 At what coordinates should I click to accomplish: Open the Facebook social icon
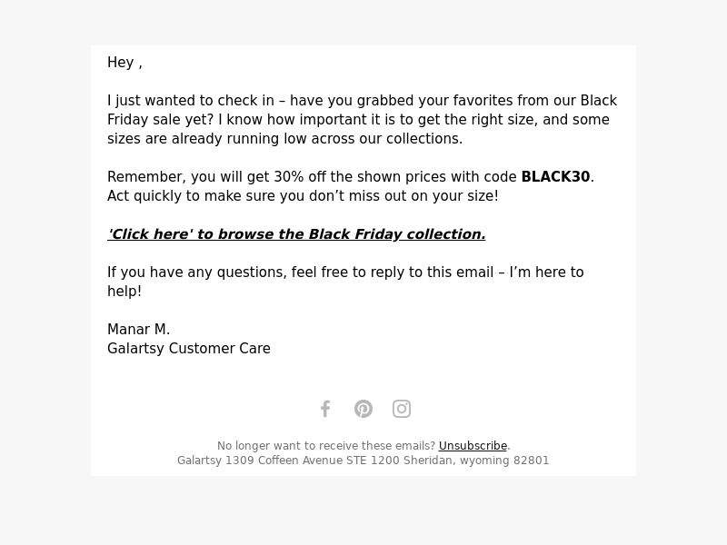325,409
